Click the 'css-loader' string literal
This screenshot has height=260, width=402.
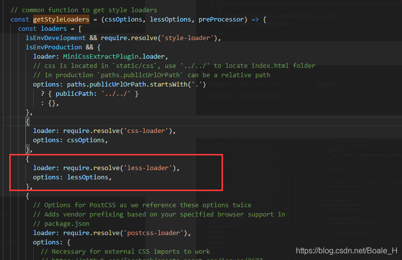(146, 131)
